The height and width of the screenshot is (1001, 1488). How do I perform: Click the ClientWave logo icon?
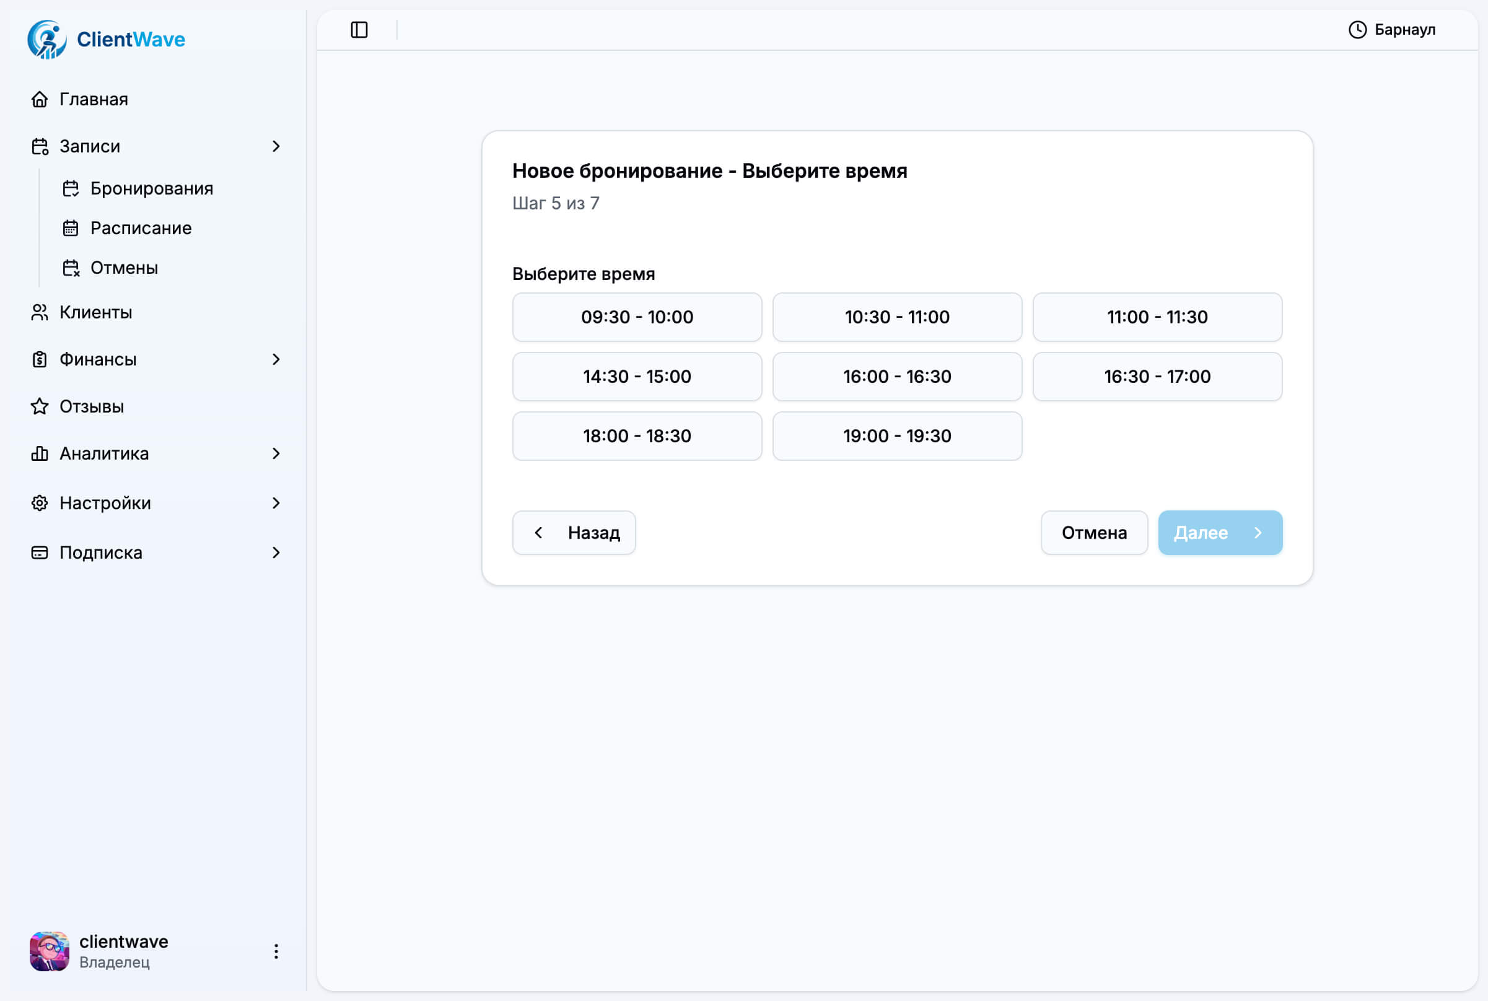click(46, 40)
